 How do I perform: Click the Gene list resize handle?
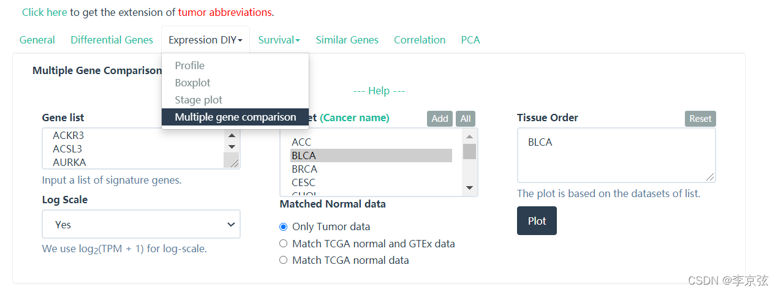[x=232, y=161]
